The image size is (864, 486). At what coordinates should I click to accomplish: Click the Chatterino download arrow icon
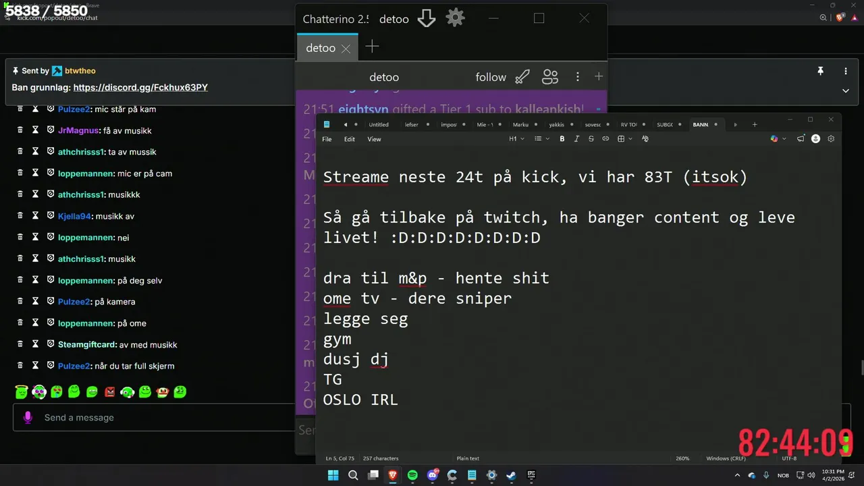pyautogui.click(x=427, y=18)
